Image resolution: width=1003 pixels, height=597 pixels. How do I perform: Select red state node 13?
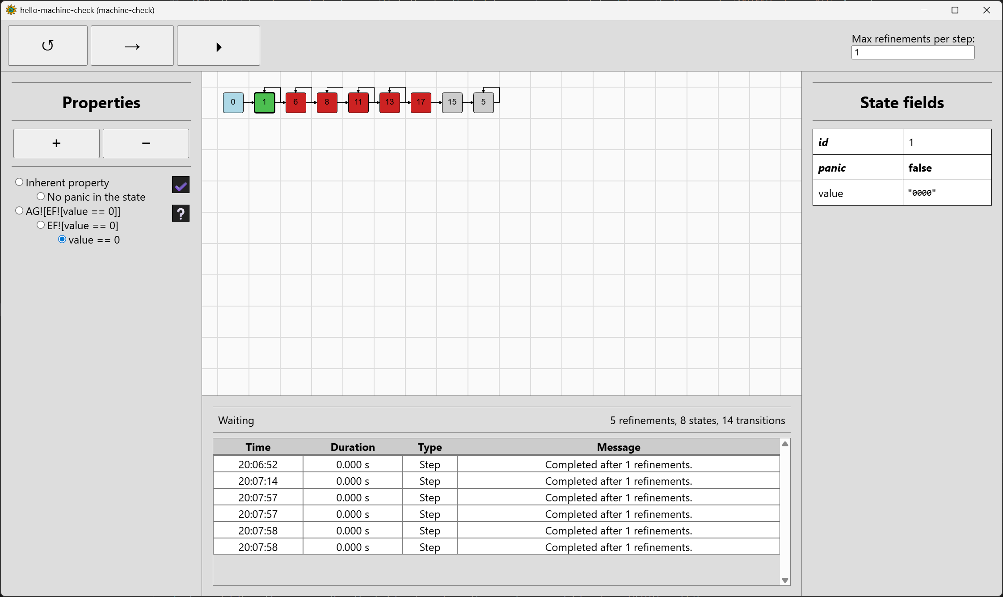pos(389,102)
